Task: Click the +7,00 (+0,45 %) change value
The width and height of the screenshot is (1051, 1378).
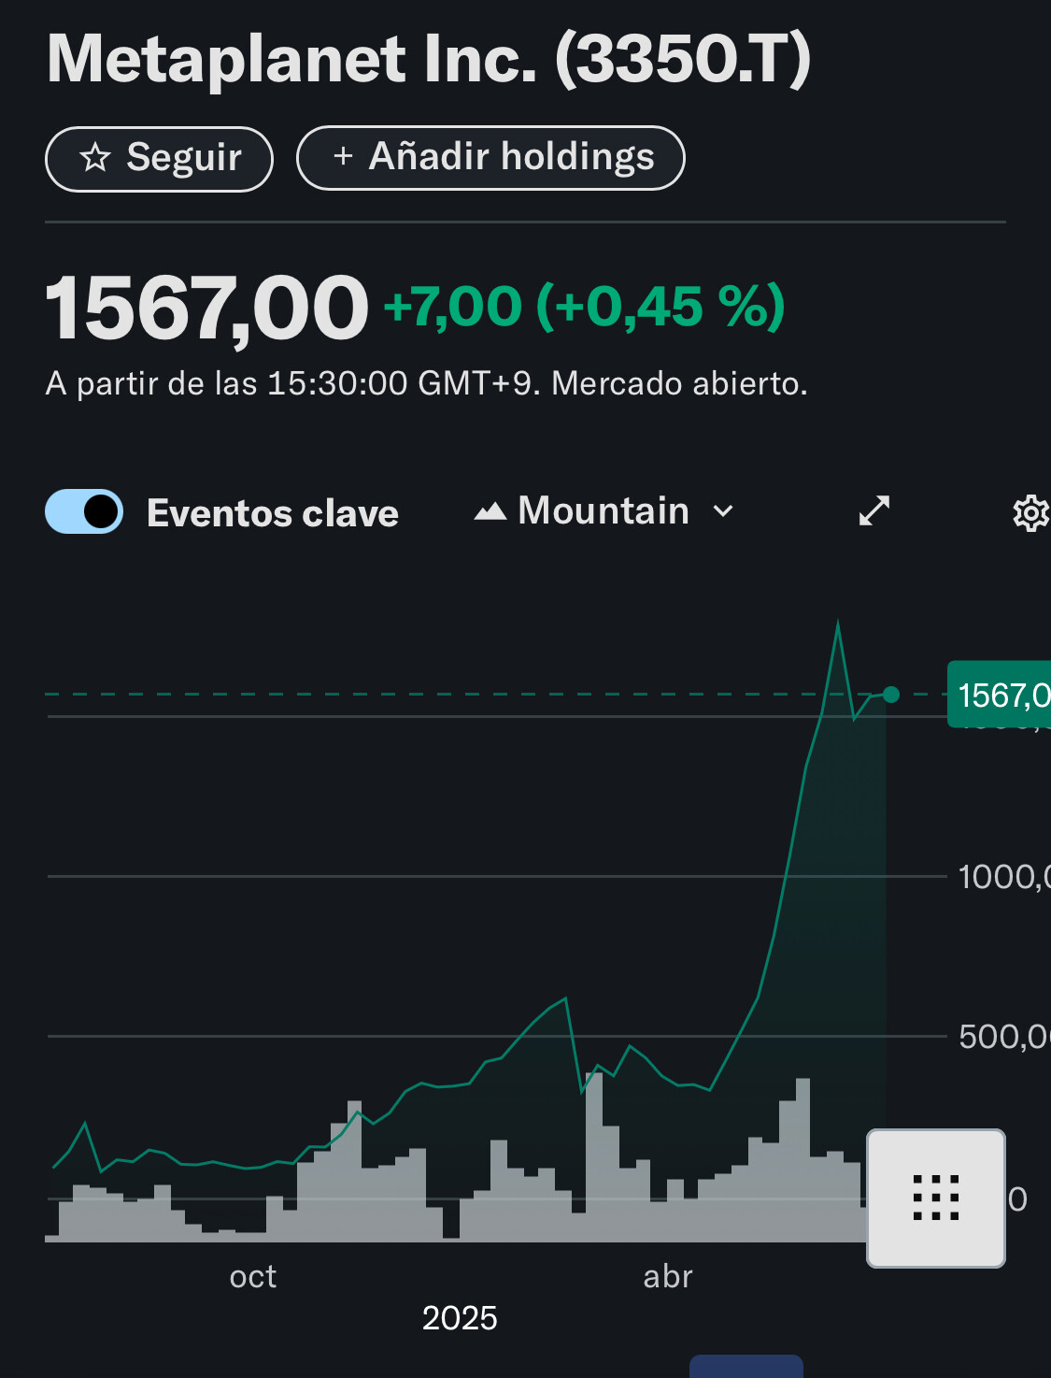Action: (x=585, y=307)
